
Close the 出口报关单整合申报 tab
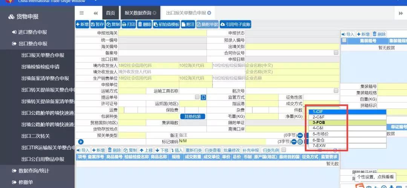click(209, 13)
